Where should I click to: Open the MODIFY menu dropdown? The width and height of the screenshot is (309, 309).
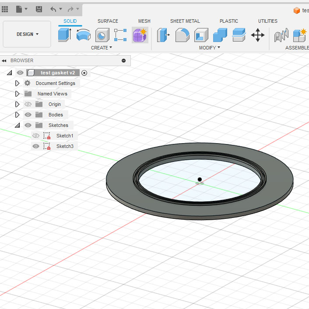tap(210, 48)
